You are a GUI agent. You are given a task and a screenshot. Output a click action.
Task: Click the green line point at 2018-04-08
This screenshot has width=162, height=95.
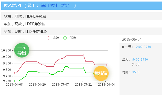click(14, 81)
